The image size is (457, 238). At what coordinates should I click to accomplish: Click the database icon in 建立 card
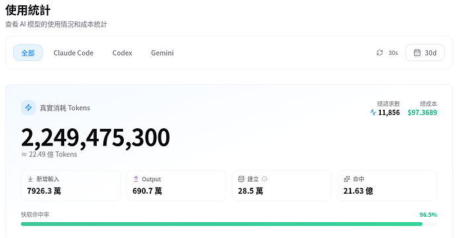tap(241, 179)
